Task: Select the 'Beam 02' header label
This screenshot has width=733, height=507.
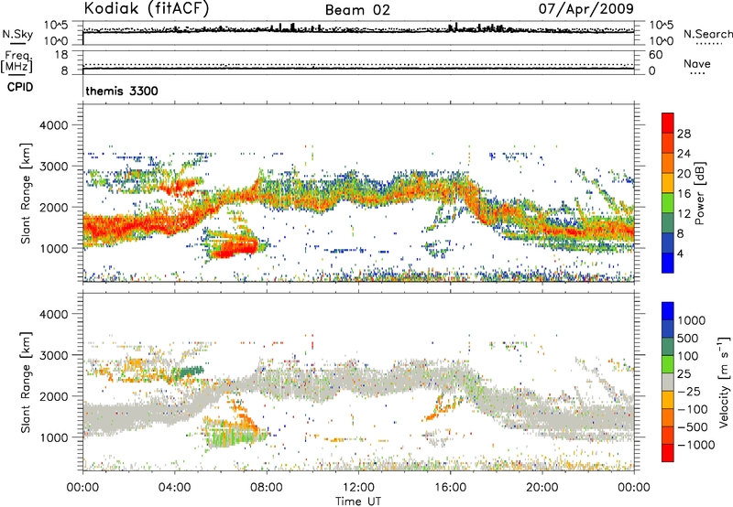Action: [x=357, y=10]
